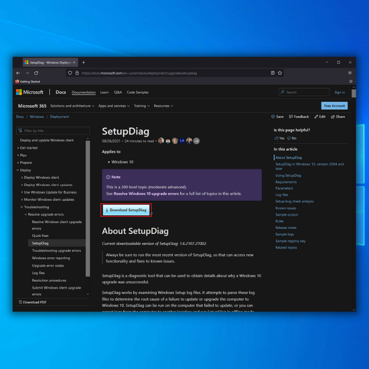Image resolution: width=369 pixels, height=369 pixels.
Task: Click the main page scrollbar thumb
Action: point(354,93)
